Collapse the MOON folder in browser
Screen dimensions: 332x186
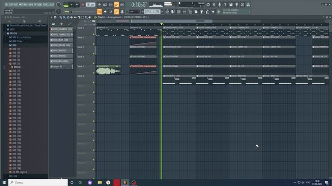(x=8, y=33)
